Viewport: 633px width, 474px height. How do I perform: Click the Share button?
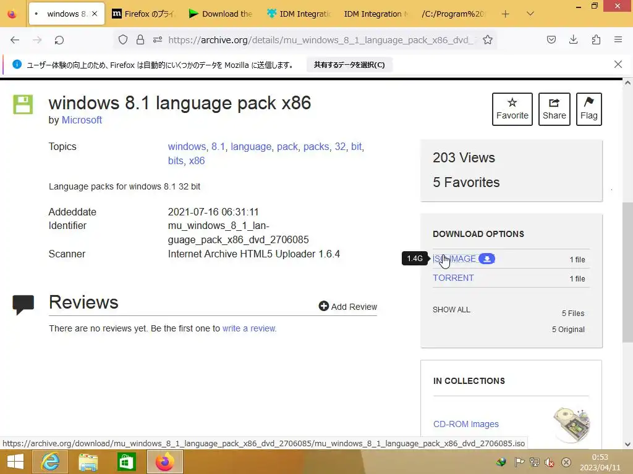click(554, 109)
